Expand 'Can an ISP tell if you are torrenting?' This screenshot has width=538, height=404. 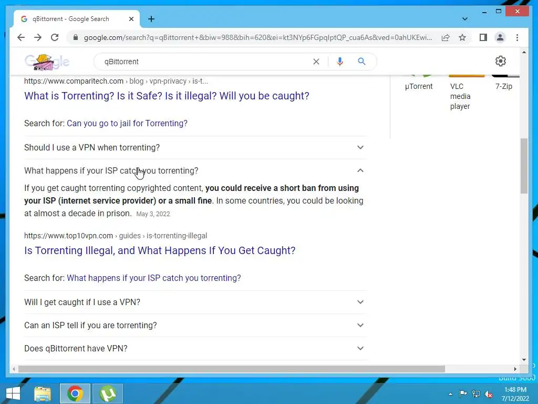pyautogui.click(x=194, y=325)
